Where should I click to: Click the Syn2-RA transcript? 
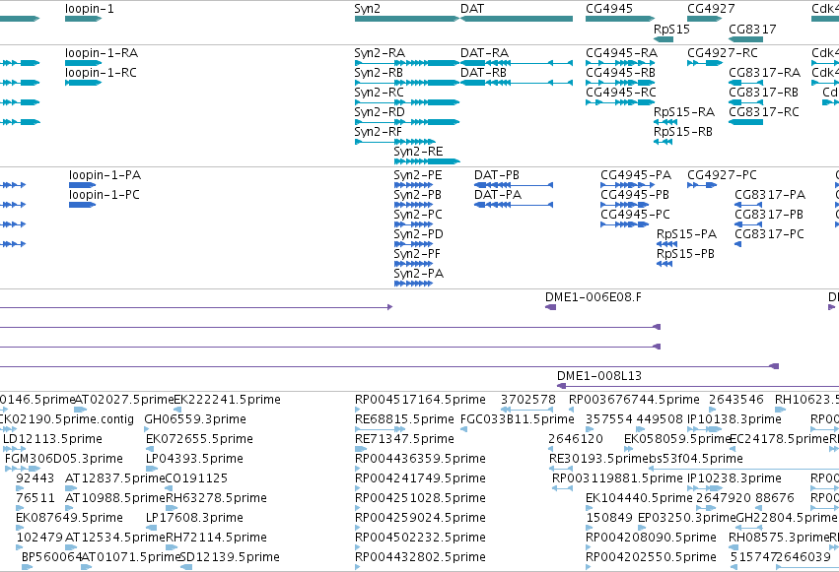pyautogui.click(x=406, y=63)
